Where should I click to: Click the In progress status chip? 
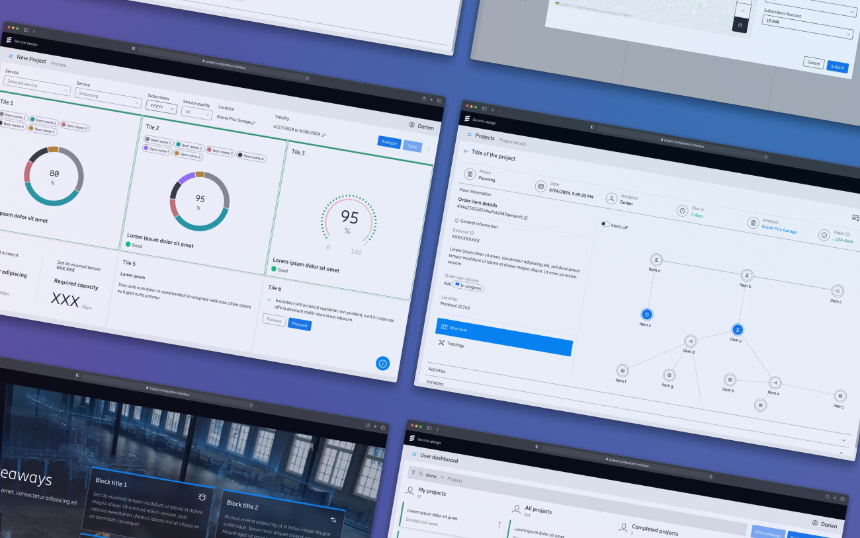click(x=468, y=286)
